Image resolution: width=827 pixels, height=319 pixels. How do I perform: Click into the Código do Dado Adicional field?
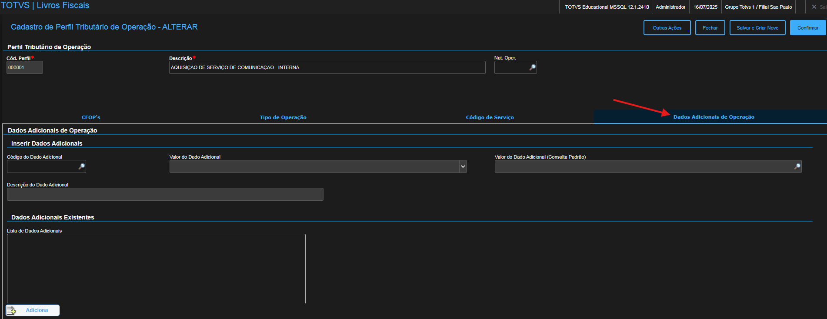coord(42,166)
